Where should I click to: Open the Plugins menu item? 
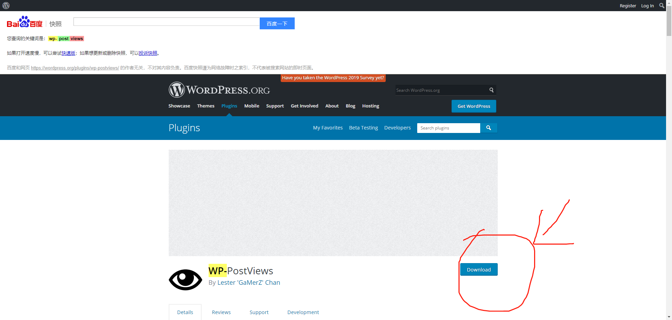point(229,106)
